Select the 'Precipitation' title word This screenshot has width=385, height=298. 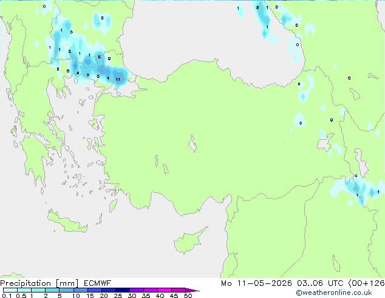point(26,283)
